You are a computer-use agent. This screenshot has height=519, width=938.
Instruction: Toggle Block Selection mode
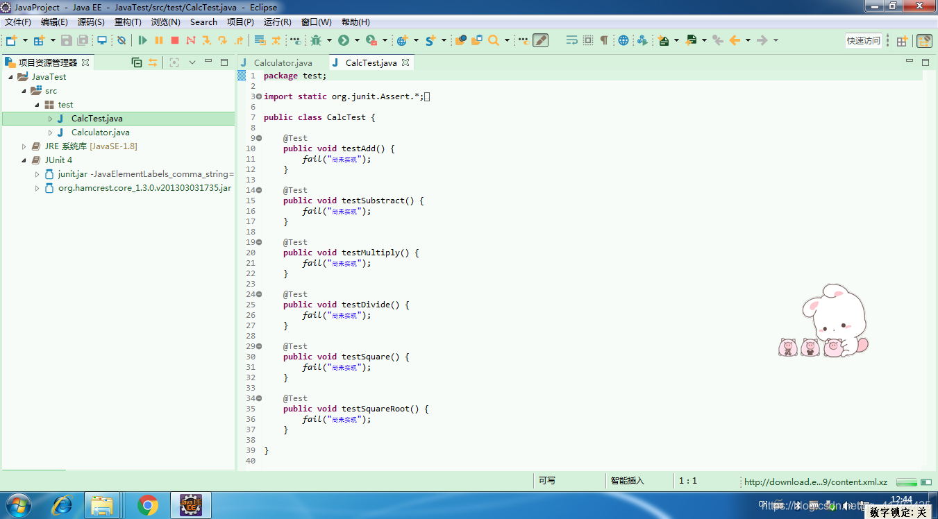click(x=588, y=40)
